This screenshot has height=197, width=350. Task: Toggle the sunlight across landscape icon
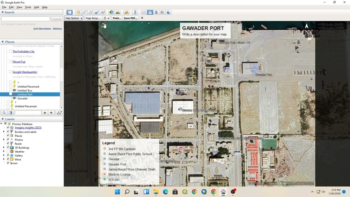[118, 12]
